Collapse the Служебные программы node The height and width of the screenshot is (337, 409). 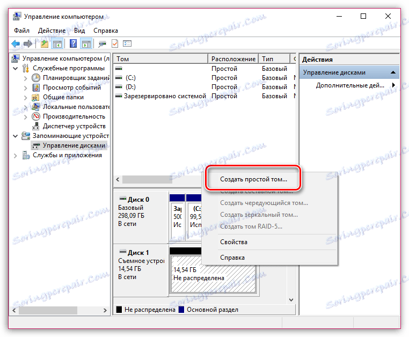(16, 68)
